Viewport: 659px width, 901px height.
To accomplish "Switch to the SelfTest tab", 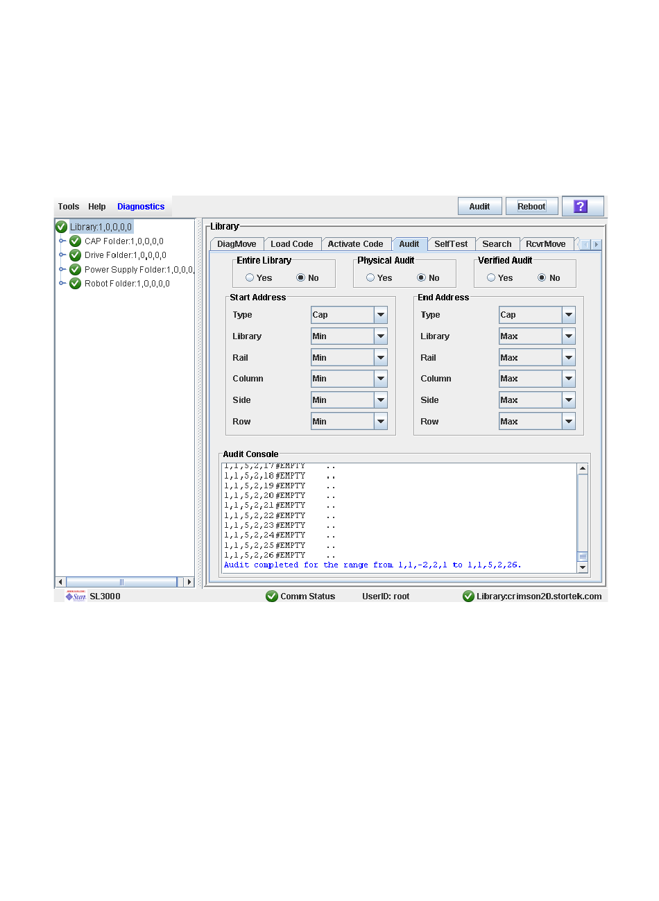I will coord(451,244).
